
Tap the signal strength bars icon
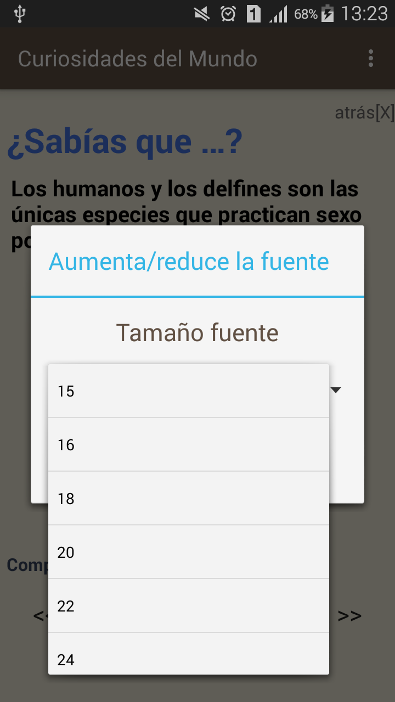[278, 14]
